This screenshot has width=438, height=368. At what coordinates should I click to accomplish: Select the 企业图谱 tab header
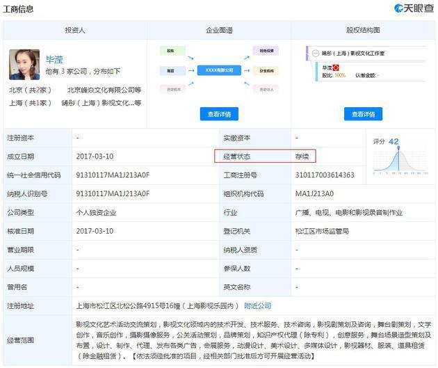219,30
